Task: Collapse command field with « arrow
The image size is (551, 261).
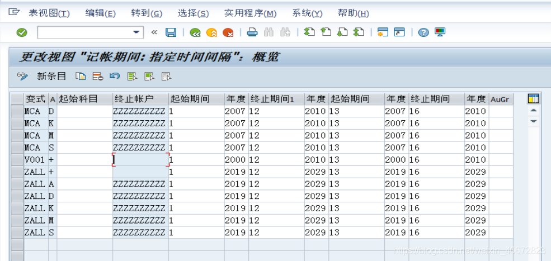Action: pos(154,32)
